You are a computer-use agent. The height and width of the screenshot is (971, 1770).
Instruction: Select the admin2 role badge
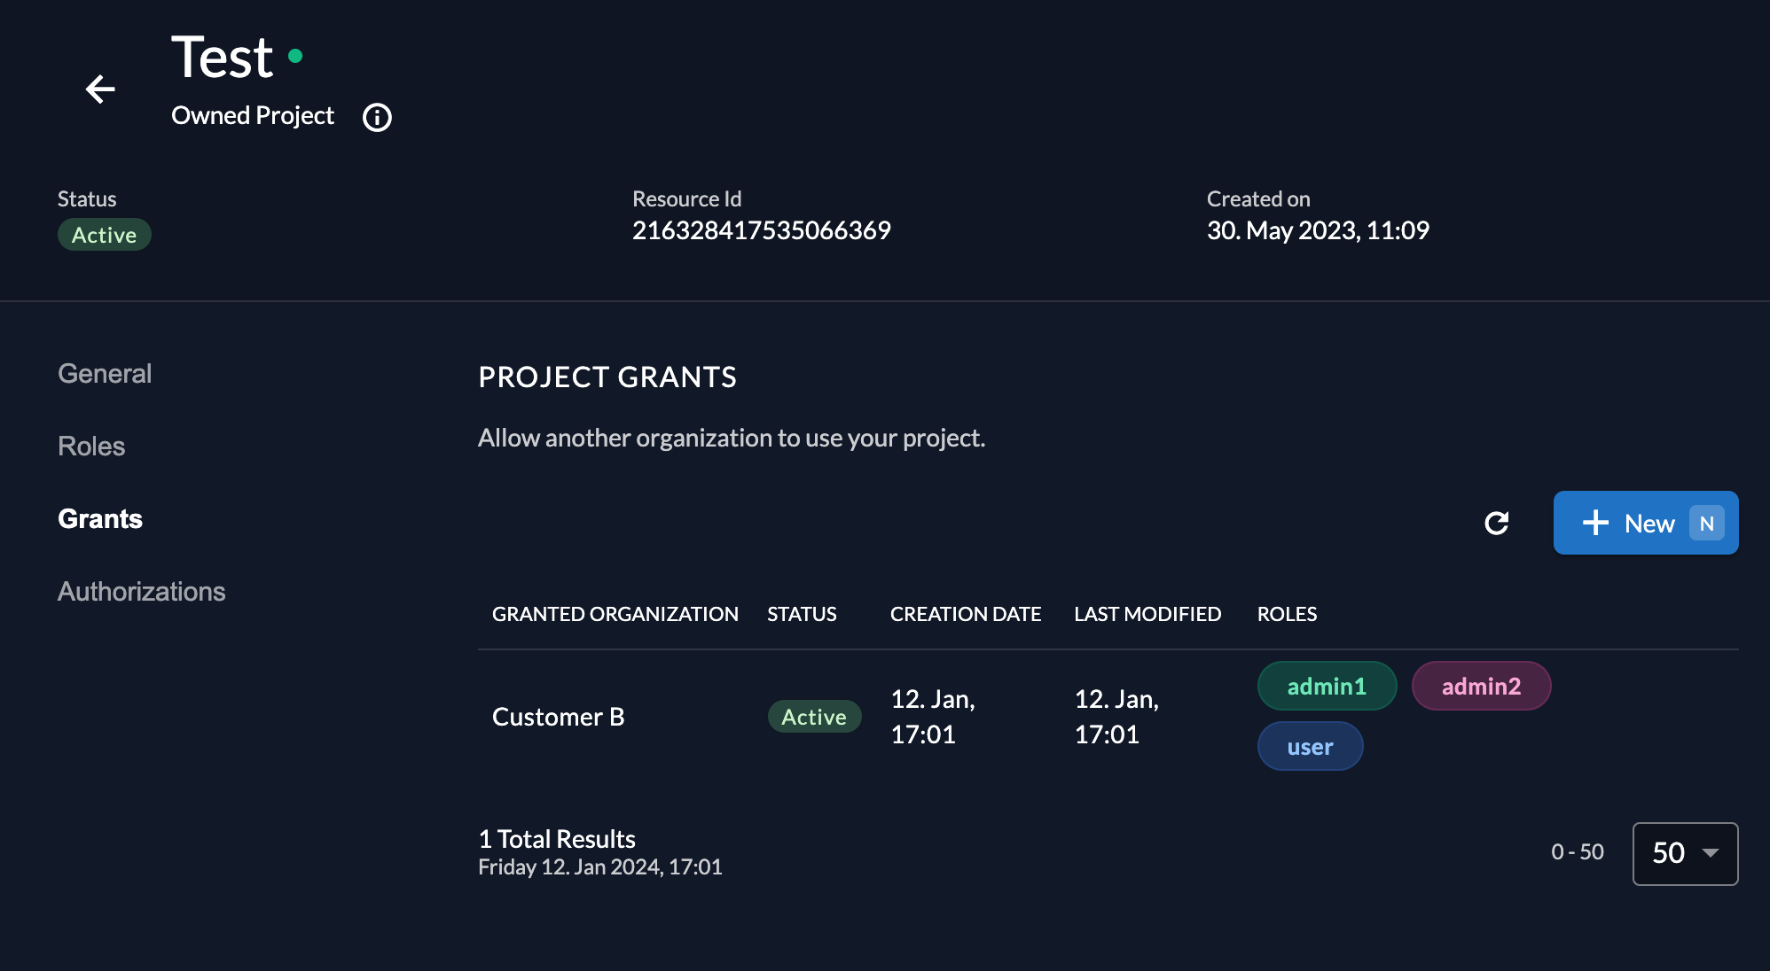1481,685
